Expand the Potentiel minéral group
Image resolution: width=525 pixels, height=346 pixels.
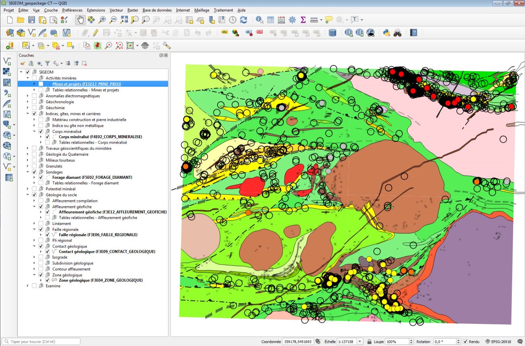(28, 189)
